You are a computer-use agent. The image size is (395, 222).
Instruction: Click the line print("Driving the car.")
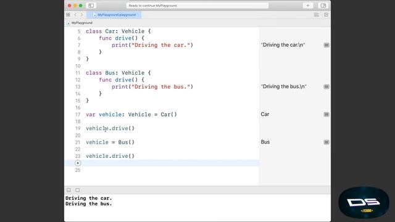[x=152, y=45]
